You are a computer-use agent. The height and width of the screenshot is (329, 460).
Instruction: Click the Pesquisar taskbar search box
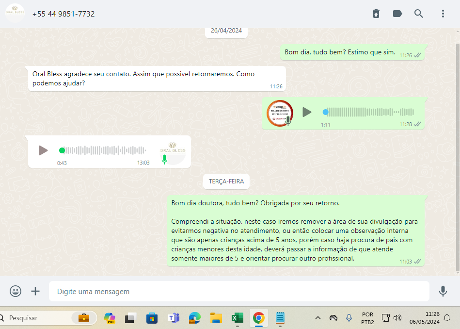pos(36,318)
